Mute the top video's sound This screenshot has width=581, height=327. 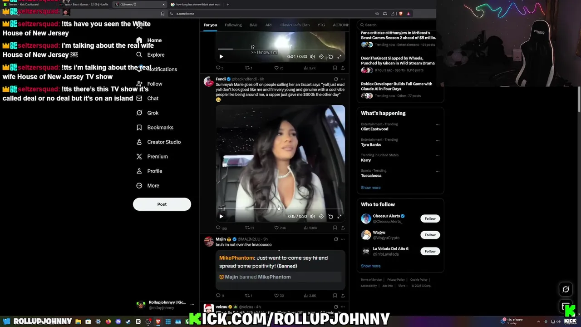(x=312, y=57)
